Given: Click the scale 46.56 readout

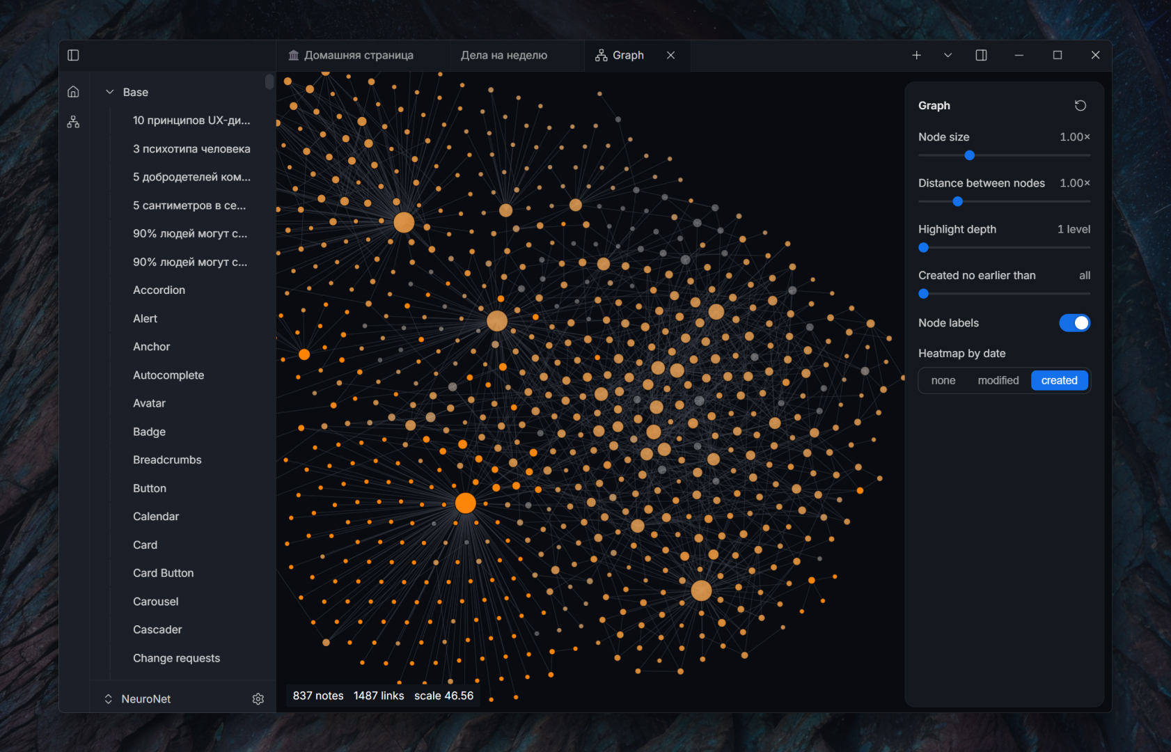Looking at the screenshot, I should pos(443,696).
